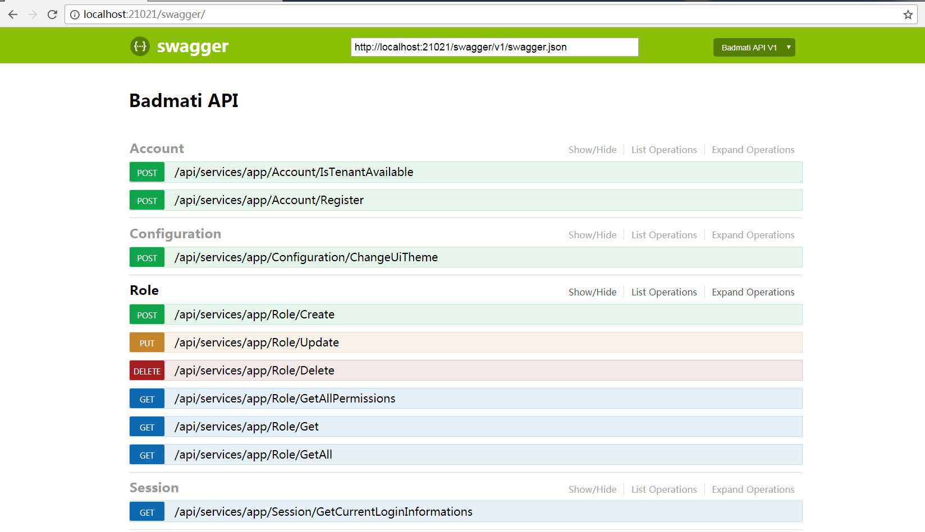The width and height of the screenshot is (925, 532).
Task: Click POST badge for Role/Create
Action: pos(147,315)
